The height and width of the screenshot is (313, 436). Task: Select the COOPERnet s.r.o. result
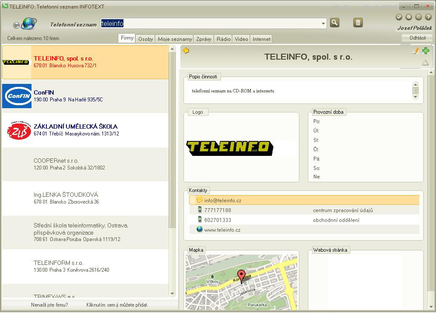pyautogui.click(x=85, y=164)
